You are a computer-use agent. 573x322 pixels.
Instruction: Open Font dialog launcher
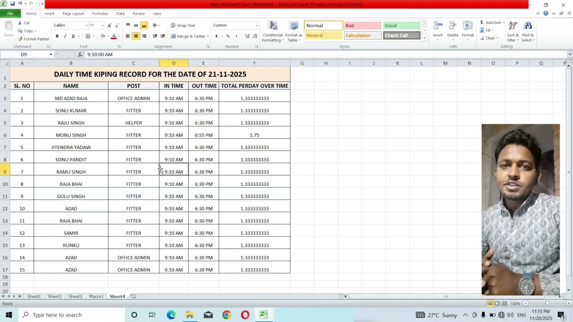click(x=119, y=47)
